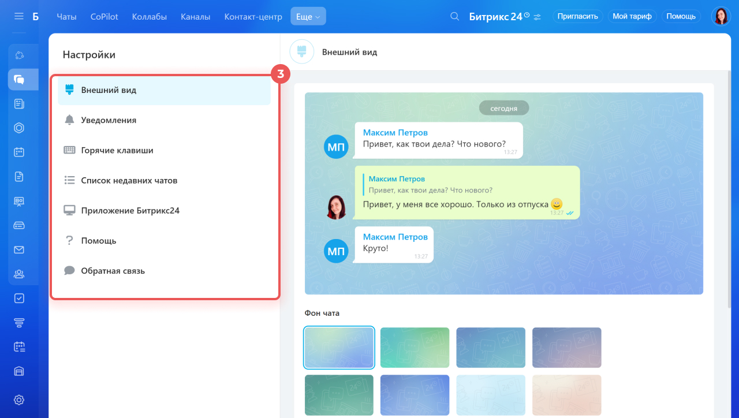
Task: Choose the pale sky chat background, second row
Action: point(491,395)
